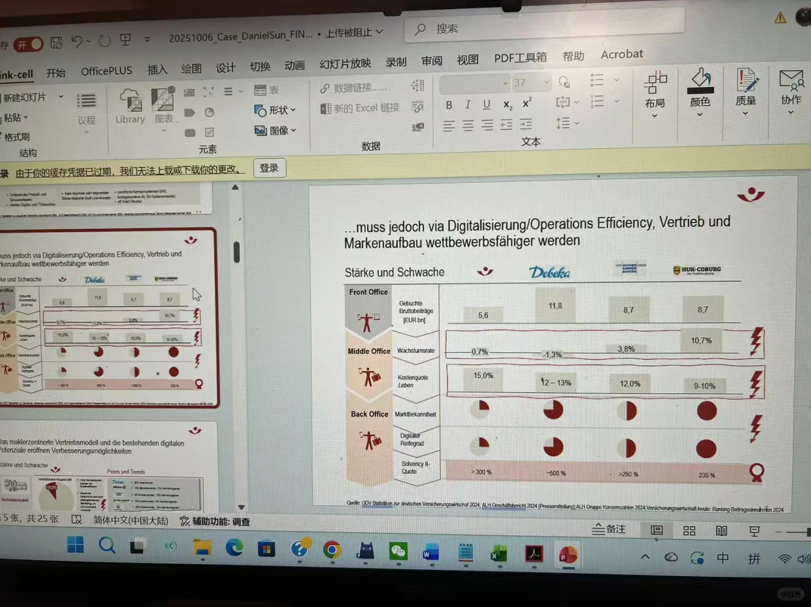The image size is (811, 607).
Task: Open the Customize Quick Access Toolbar dropdown
Action: (147, 39)
